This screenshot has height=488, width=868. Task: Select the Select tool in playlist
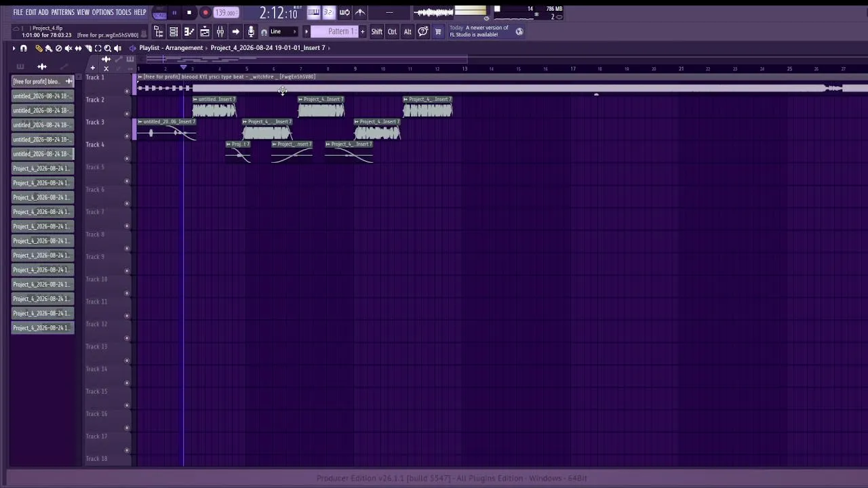tap(98, 48)
